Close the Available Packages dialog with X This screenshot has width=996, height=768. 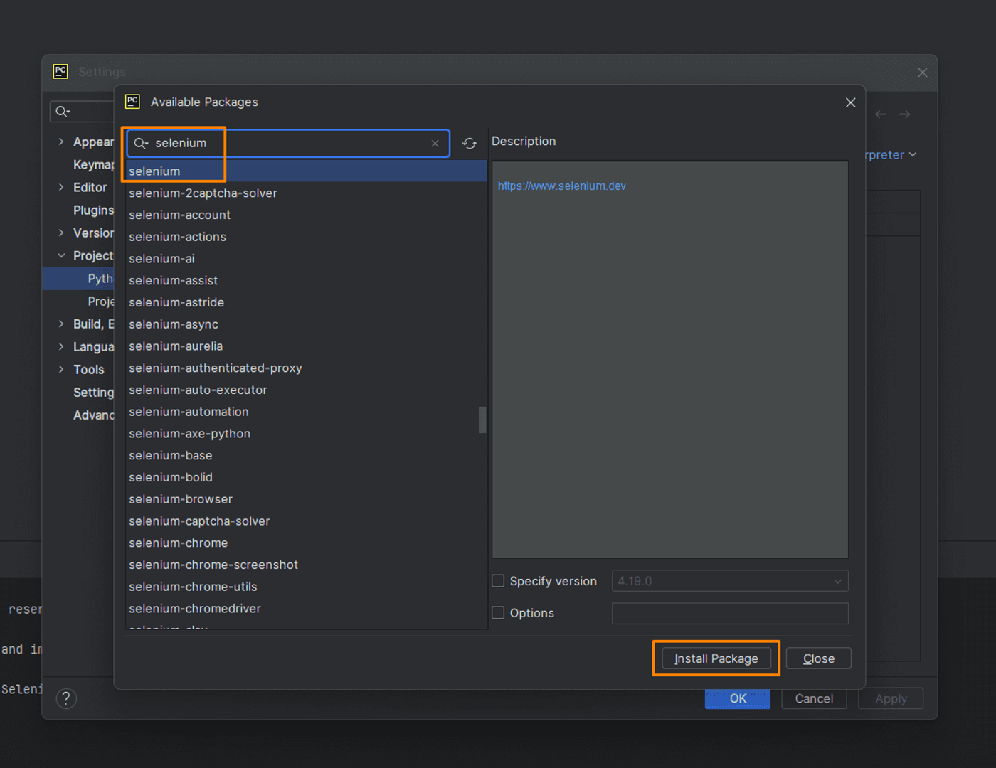point(850,102)
